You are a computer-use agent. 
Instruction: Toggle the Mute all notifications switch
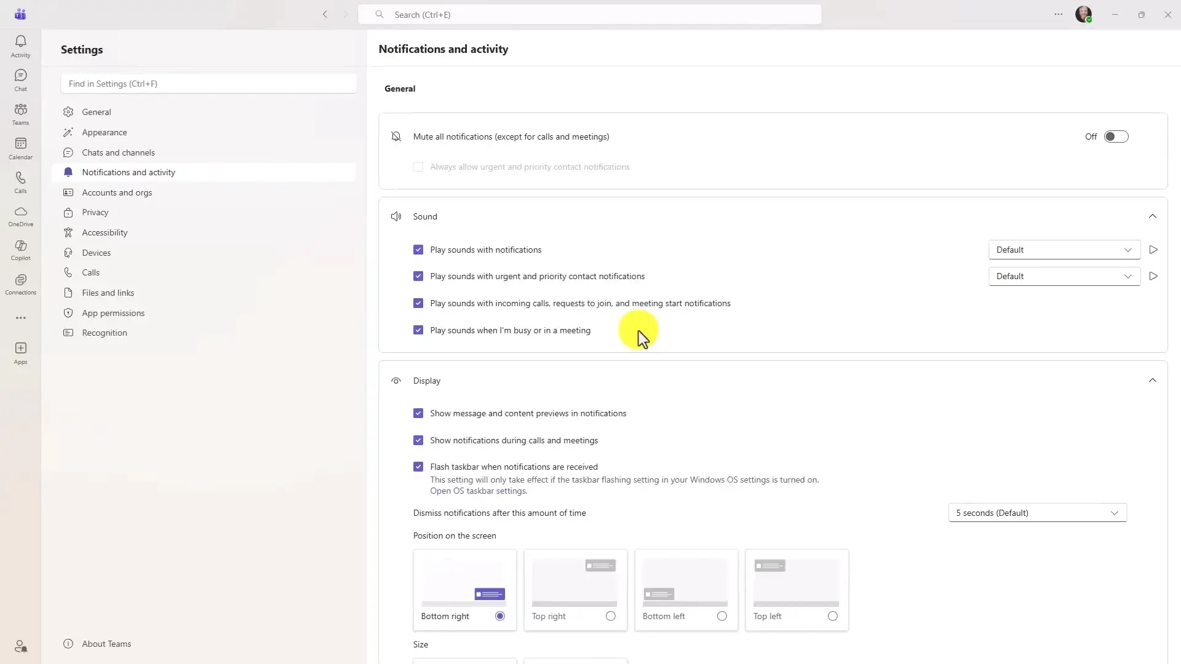tap(1116, 136)
